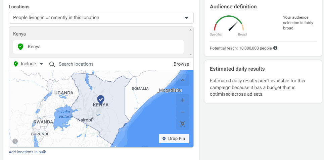Zoom in on the map

(183, 100)
